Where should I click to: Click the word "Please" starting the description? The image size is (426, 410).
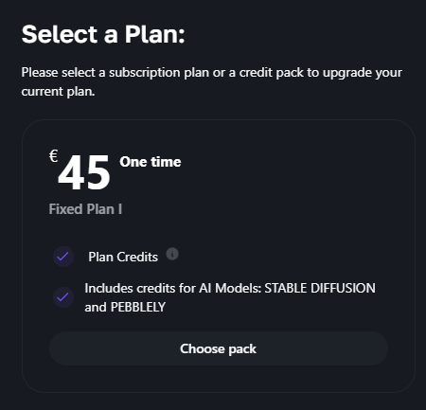click(40, 73)
